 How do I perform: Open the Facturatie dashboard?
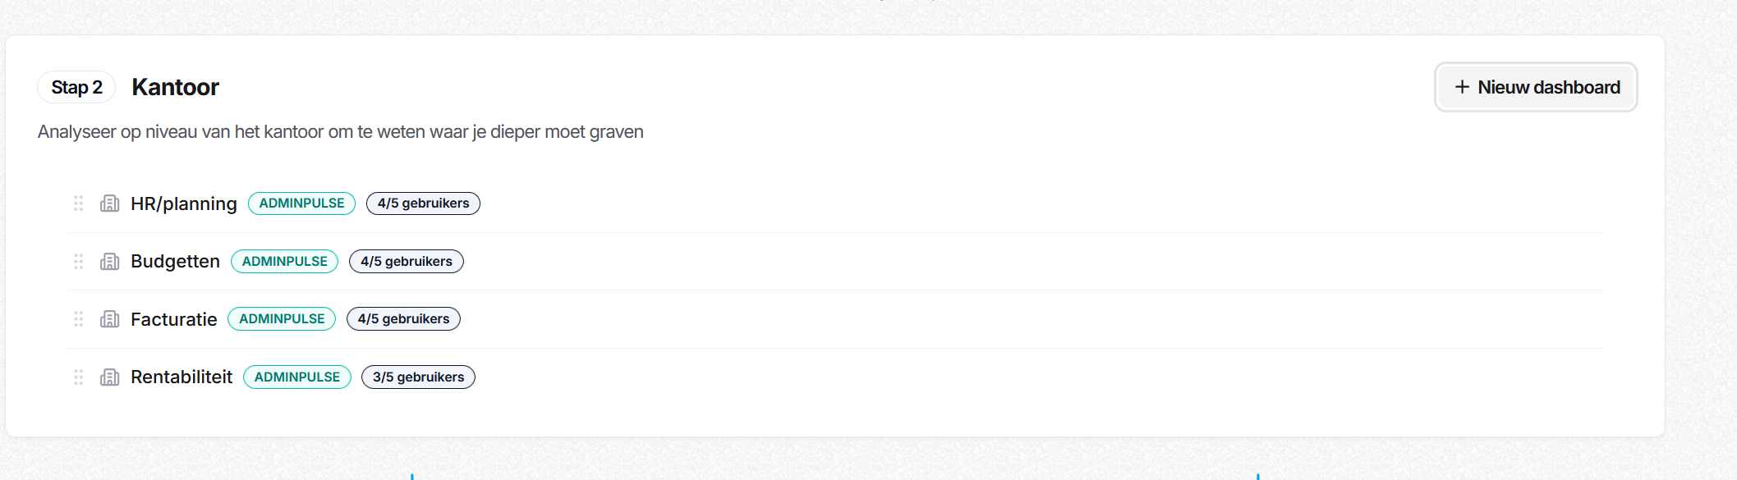coord(173,319)
